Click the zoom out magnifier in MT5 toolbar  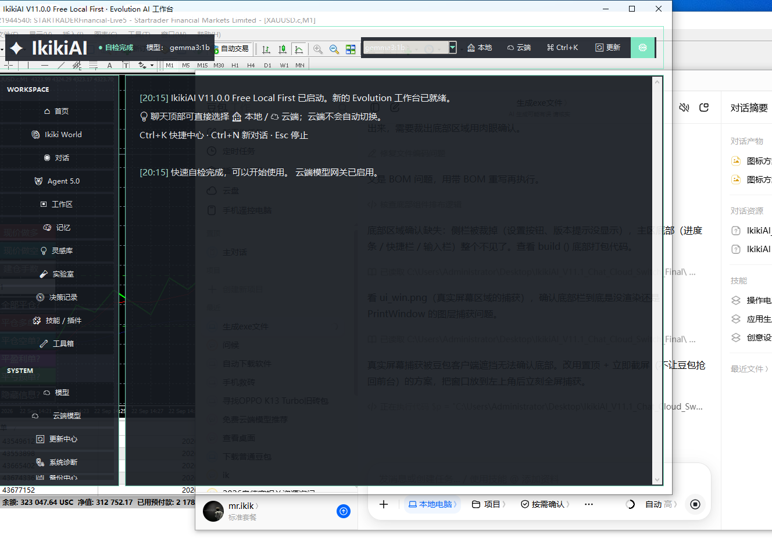coord(334,49)
